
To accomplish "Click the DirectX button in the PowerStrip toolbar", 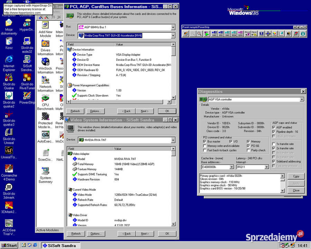I will (x=247, y=34).
